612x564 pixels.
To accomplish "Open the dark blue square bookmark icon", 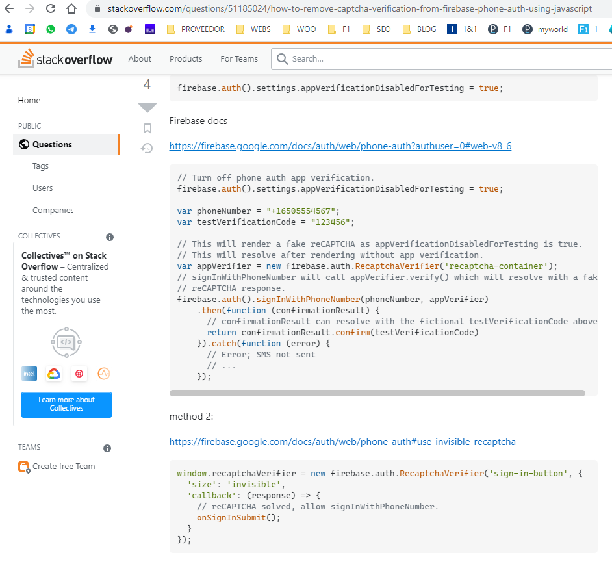I will (150, 29).
